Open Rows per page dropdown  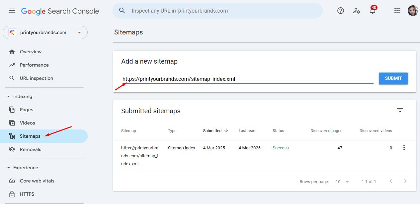pos(343,181)
